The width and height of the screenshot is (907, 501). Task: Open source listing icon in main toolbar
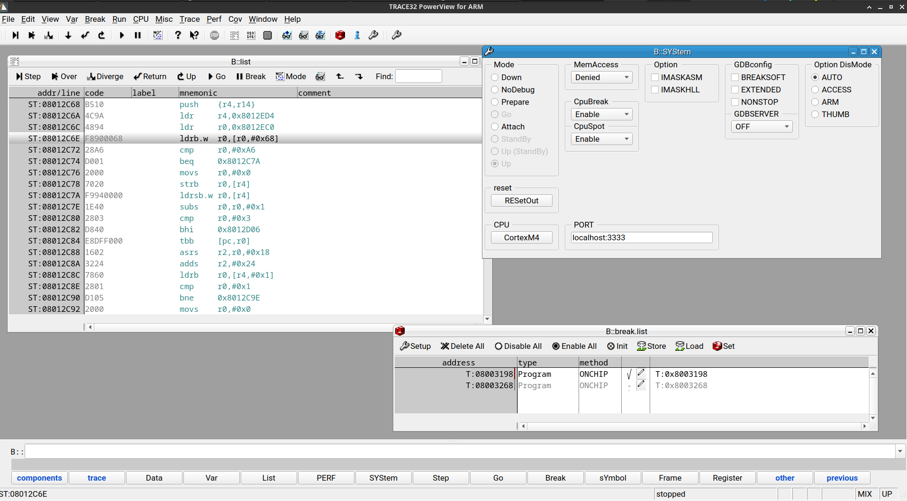tap(234, 35)
